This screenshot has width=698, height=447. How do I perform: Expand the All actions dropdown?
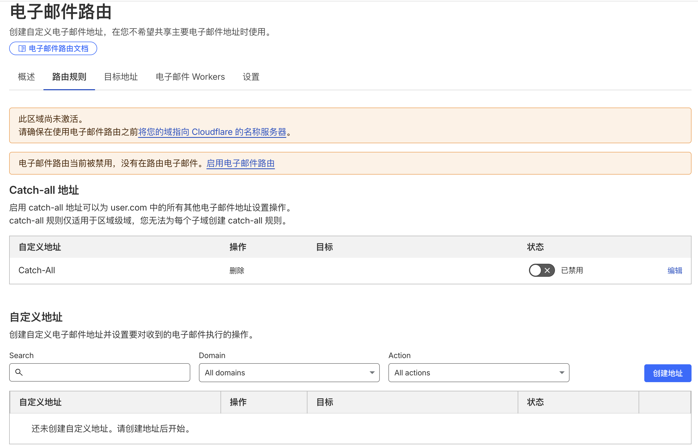[478, 373]
